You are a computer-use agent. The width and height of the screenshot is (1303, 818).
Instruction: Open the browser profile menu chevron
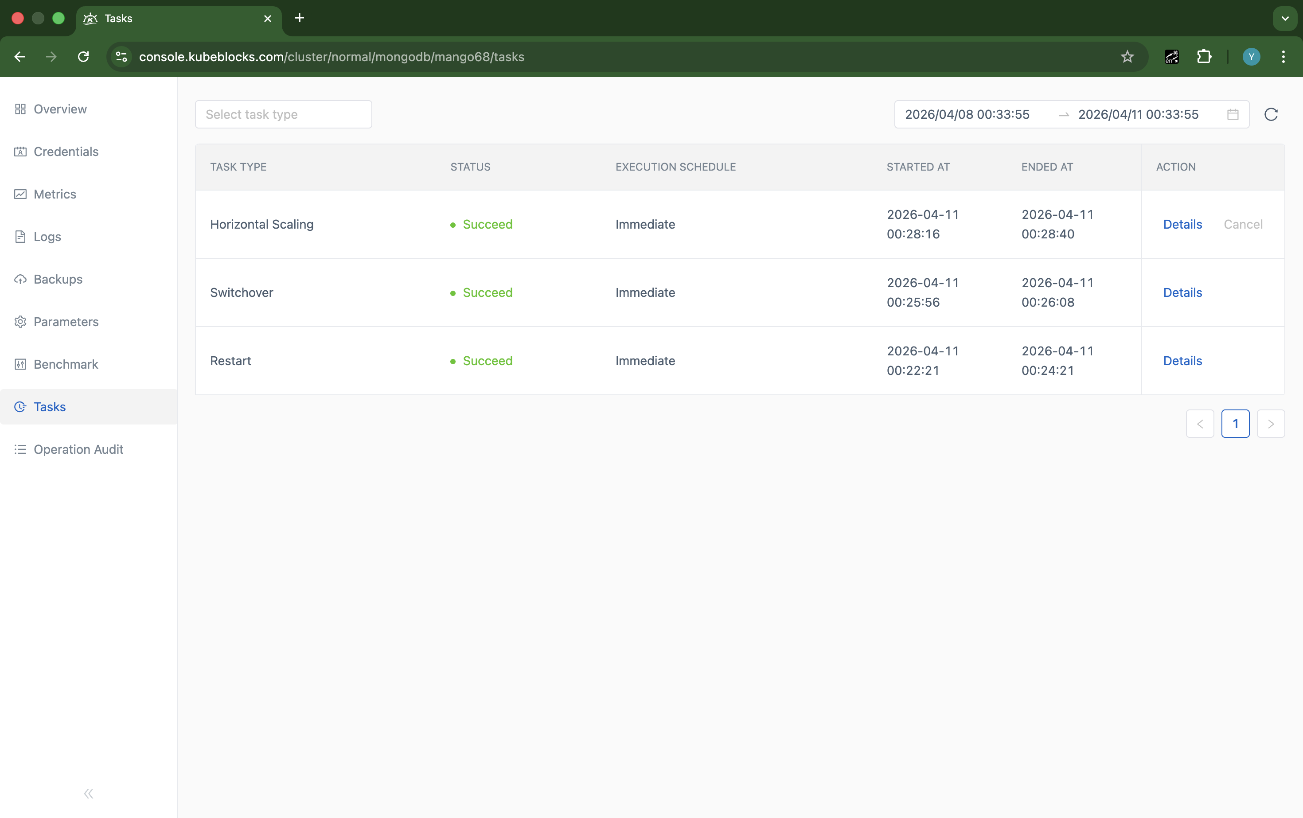tap(1285, 18)
